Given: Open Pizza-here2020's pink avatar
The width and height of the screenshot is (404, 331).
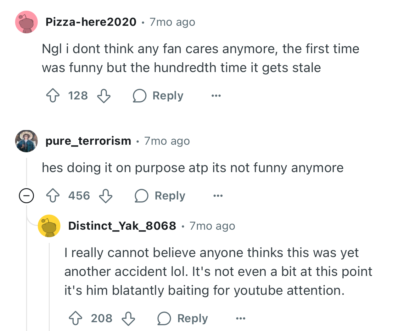Looking at the screenshot, I should pos(26,22).
